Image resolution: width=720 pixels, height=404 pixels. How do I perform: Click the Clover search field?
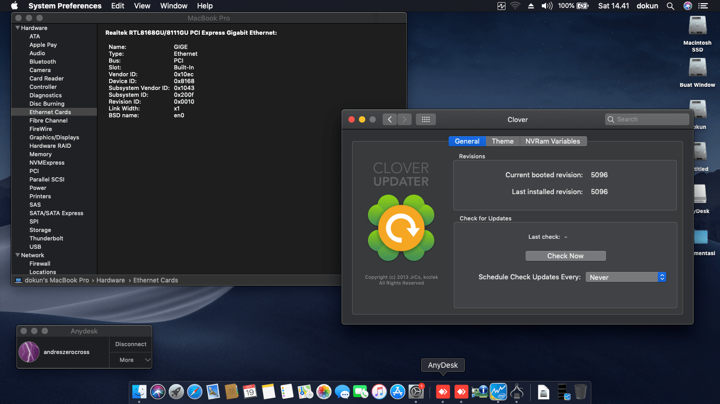(647, 119)
